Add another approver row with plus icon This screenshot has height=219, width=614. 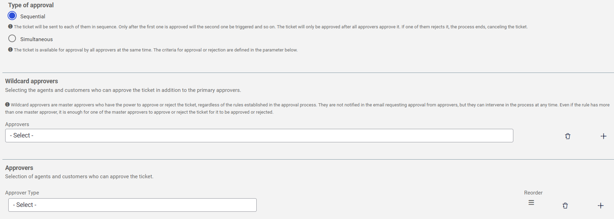click(601, 206)
